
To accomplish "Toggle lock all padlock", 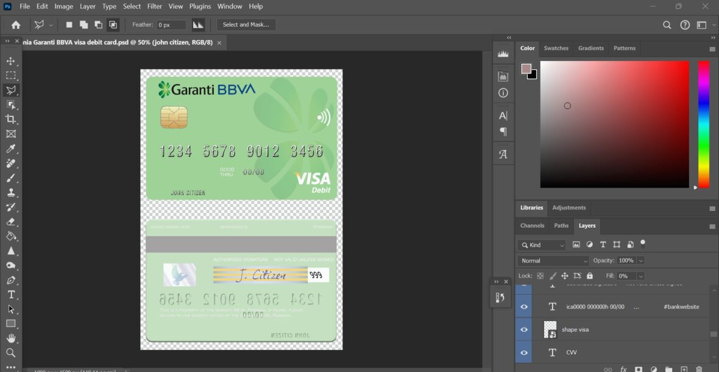I will coord(590,276).
